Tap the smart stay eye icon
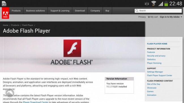 (147, 4)
